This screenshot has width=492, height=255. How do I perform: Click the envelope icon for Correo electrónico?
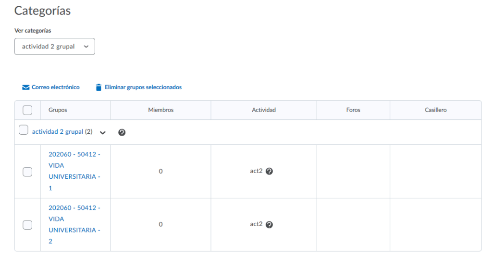click(26, 88)
